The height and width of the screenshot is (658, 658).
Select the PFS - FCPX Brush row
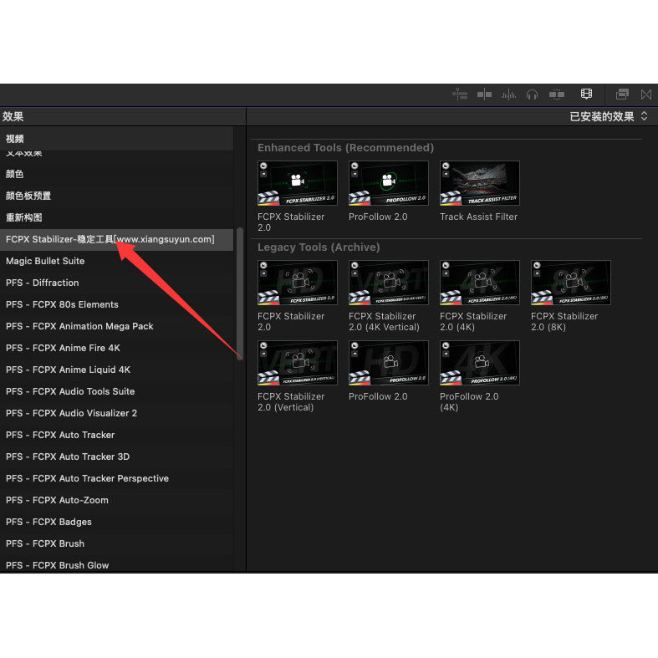point(116,543)
